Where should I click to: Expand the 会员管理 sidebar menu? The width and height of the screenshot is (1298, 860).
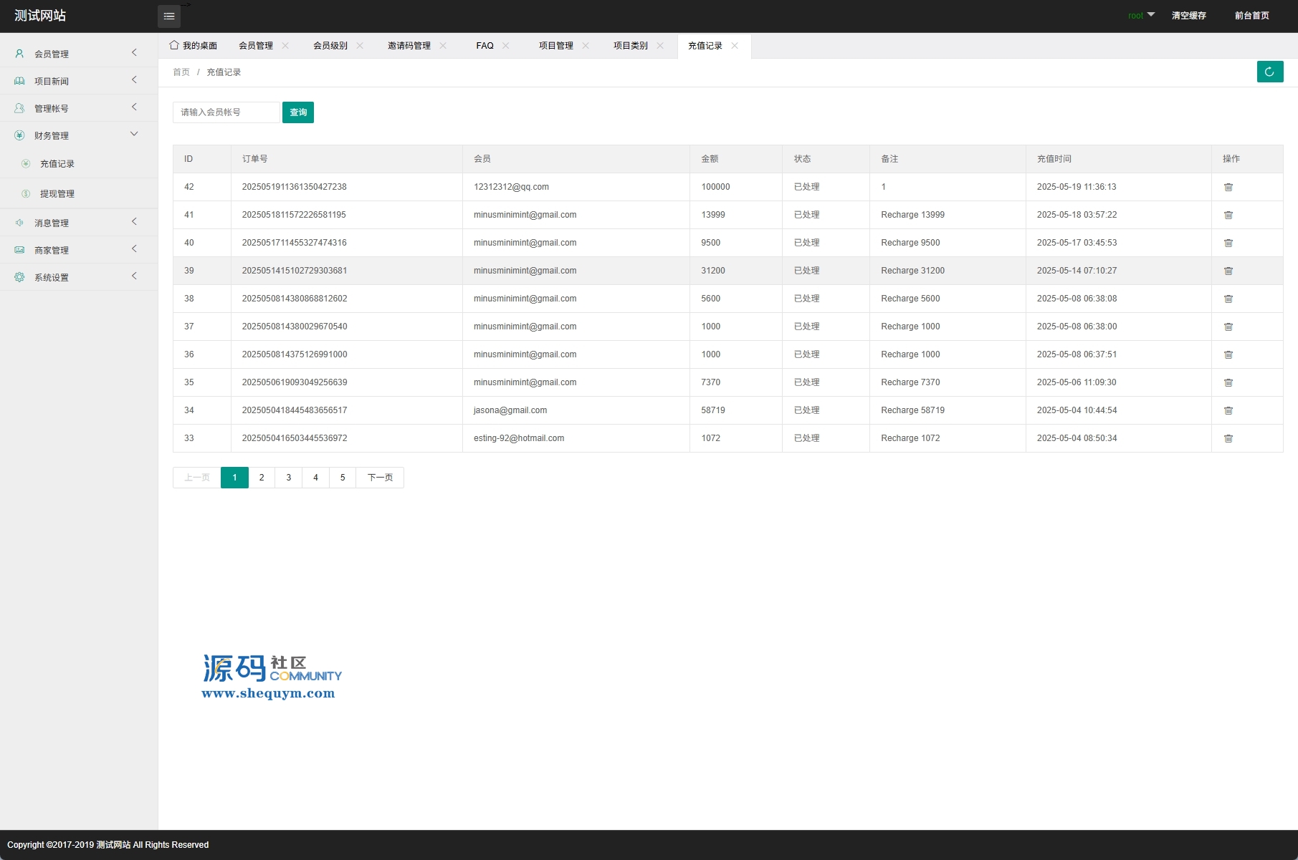point(78,54)
